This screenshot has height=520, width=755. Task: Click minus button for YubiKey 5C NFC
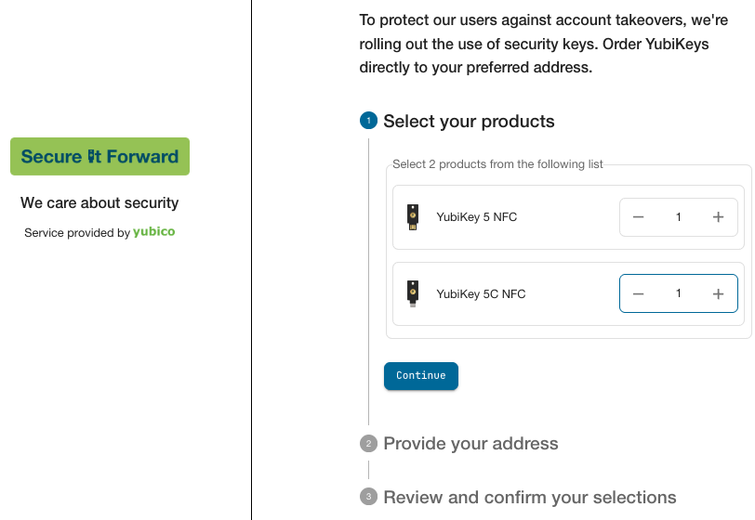(638, 293)
